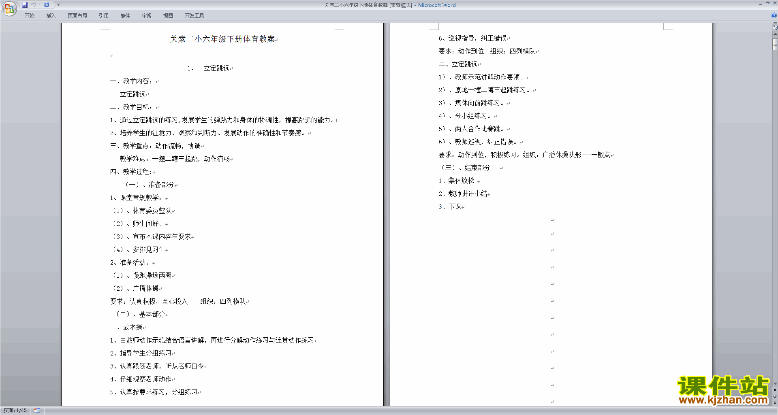Click the line starting 2、培养学生的注意力
The width and height of the screenshot is (778, 415).
[208, 133]
